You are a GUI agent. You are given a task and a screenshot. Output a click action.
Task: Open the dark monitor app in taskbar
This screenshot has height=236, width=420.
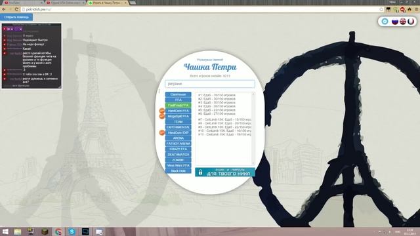pos(85,231)
